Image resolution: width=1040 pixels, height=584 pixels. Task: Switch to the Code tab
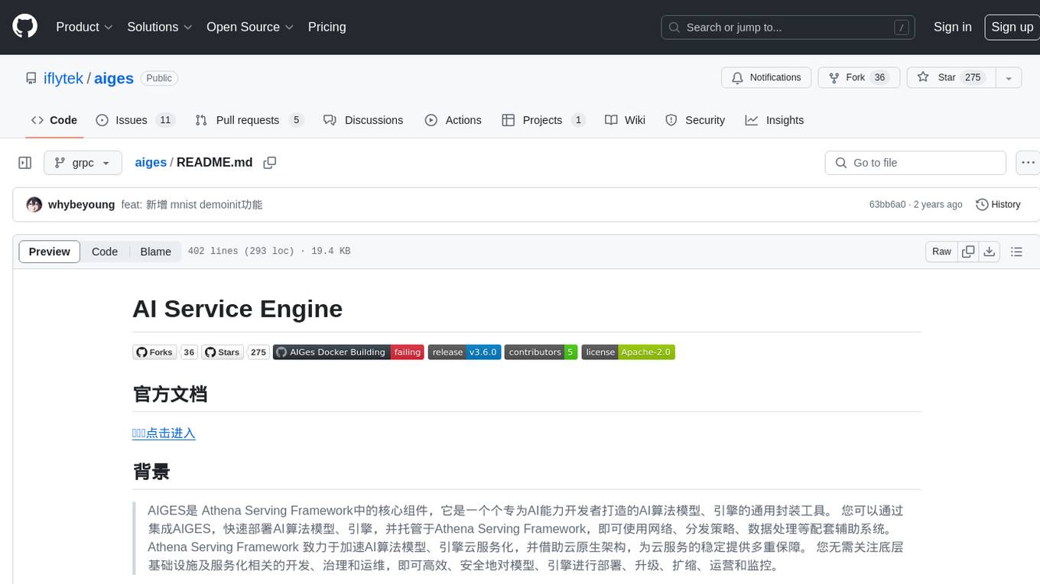click(54, 120)
